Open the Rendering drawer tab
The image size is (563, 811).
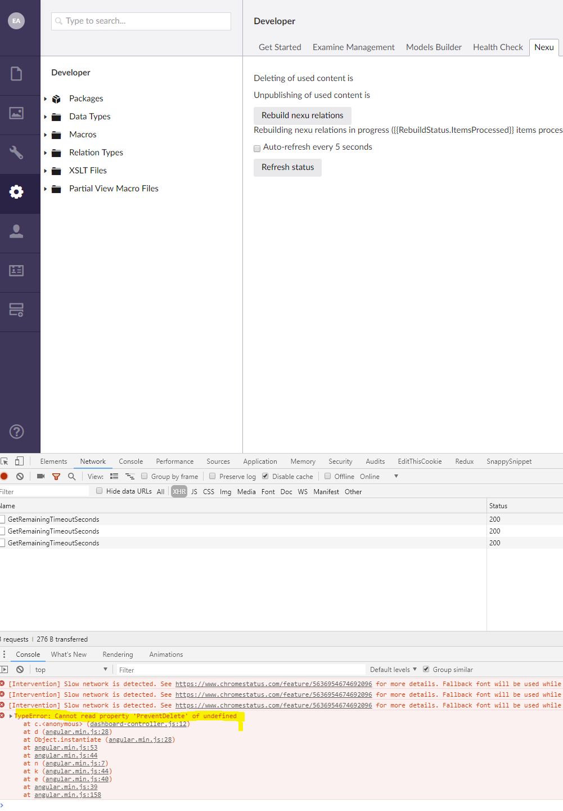118,654
